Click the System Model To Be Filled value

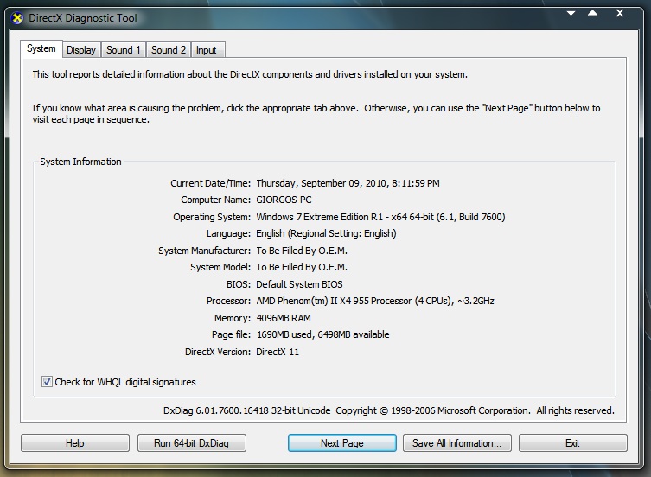click(x=302, y=267)
